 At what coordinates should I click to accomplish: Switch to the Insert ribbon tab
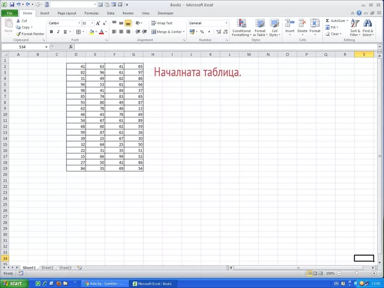pyautogui.click(x=45, y=13)
